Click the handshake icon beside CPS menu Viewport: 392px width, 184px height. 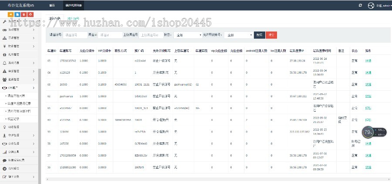coord(4,88)
